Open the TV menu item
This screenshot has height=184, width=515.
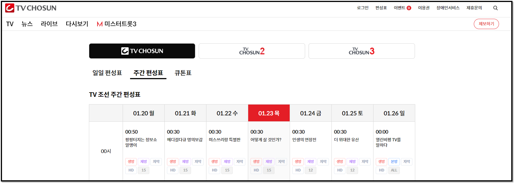(10, 24)
